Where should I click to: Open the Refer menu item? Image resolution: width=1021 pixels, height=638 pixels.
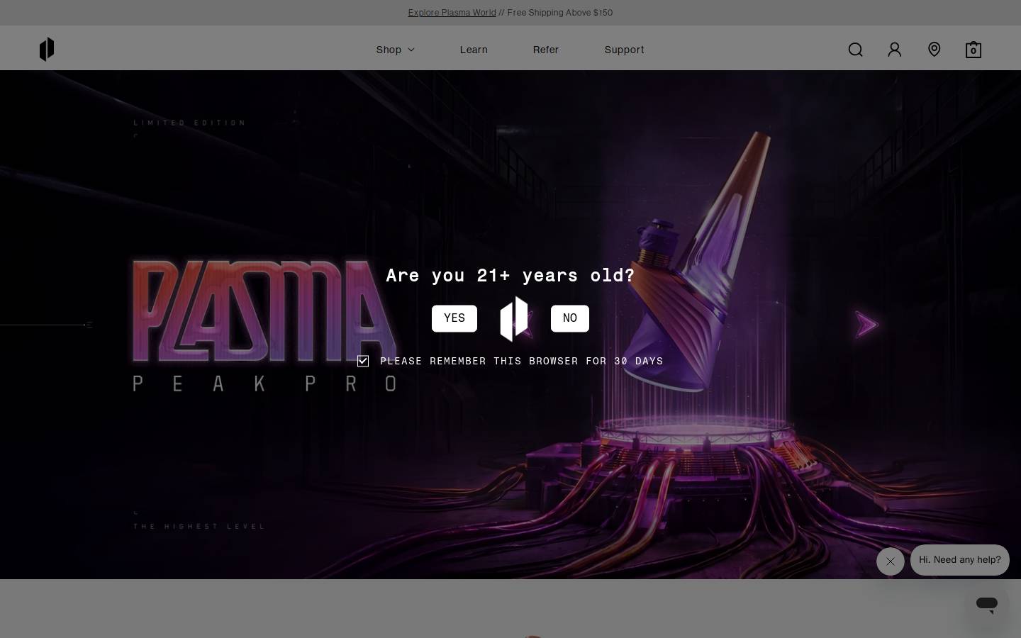tap(546, 50)
